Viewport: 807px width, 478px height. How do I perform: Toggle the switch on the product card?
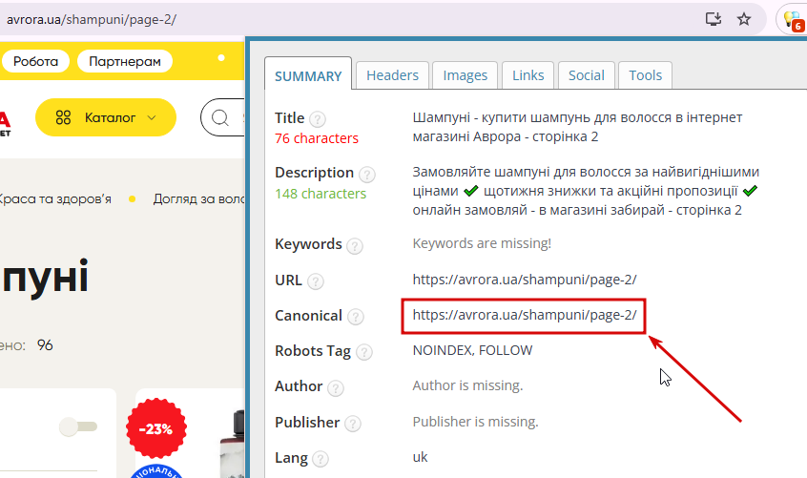[x=77, y=426]
